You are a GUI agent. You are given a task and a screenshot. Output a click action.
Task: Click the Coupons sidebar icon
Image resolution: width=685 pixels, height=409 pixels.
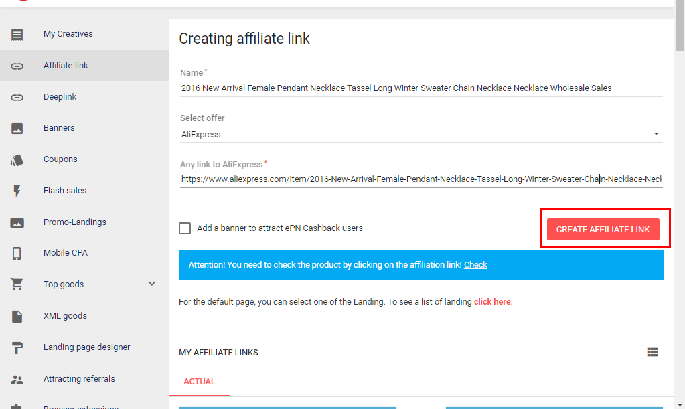pyautogui.click(x=17, y=159)
